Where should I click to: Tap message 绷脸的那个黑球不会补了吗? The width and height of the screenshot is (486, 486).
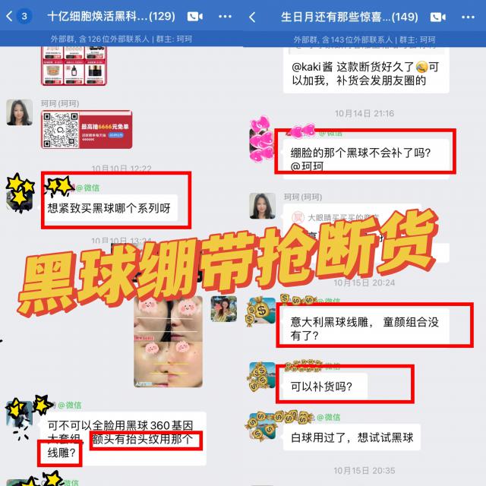pos(366,159)
